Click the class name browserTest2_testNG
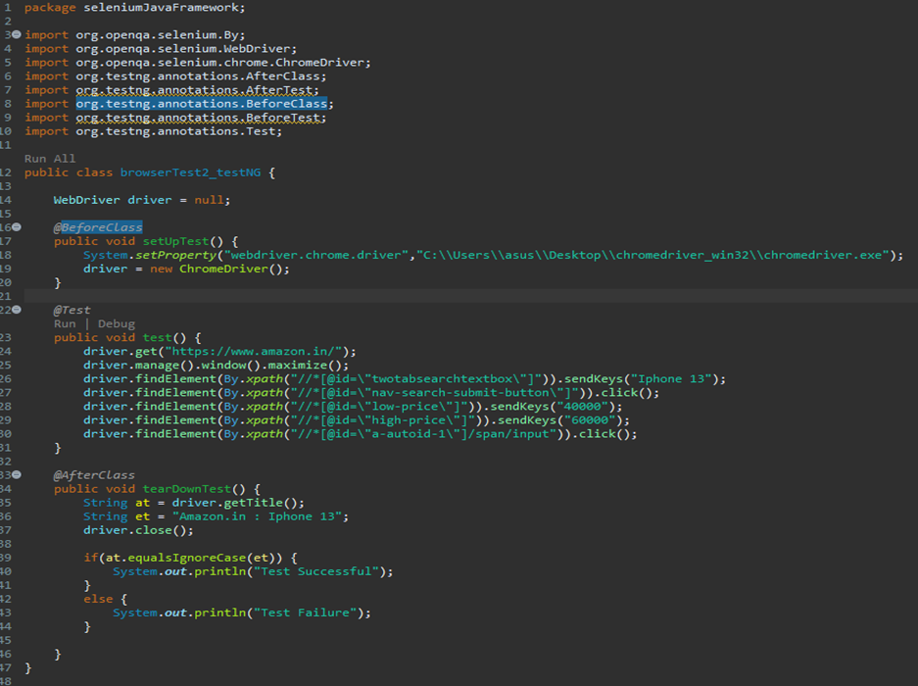This screenshot has width=918, height=686. coord(190,172)
